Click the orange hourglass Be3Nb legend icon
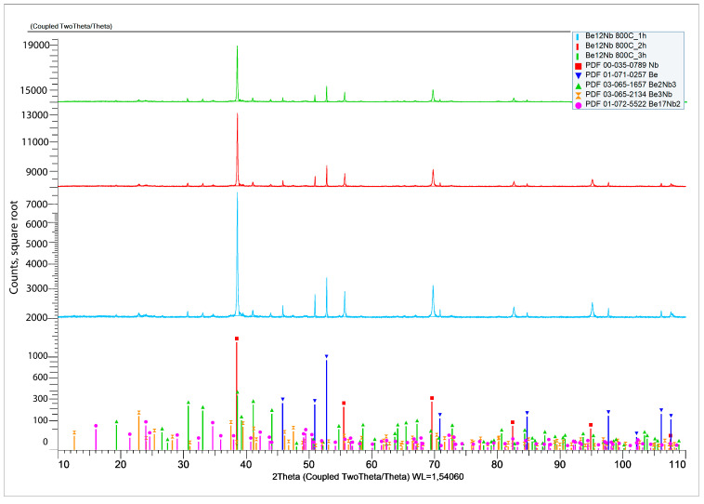The width and height of the screenshot is (704, 504). [579, 95]
